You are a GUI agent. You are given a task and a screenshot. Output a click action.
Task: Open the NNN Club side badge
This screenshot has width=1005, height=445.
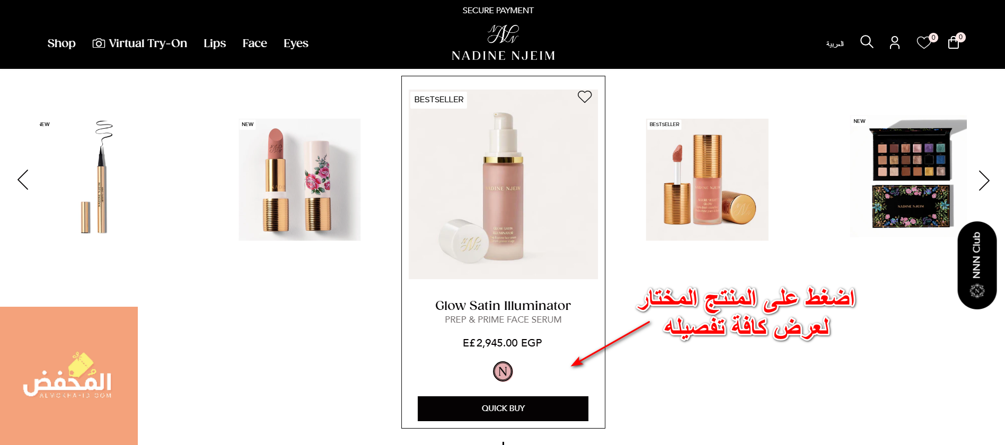coord(977,265)
